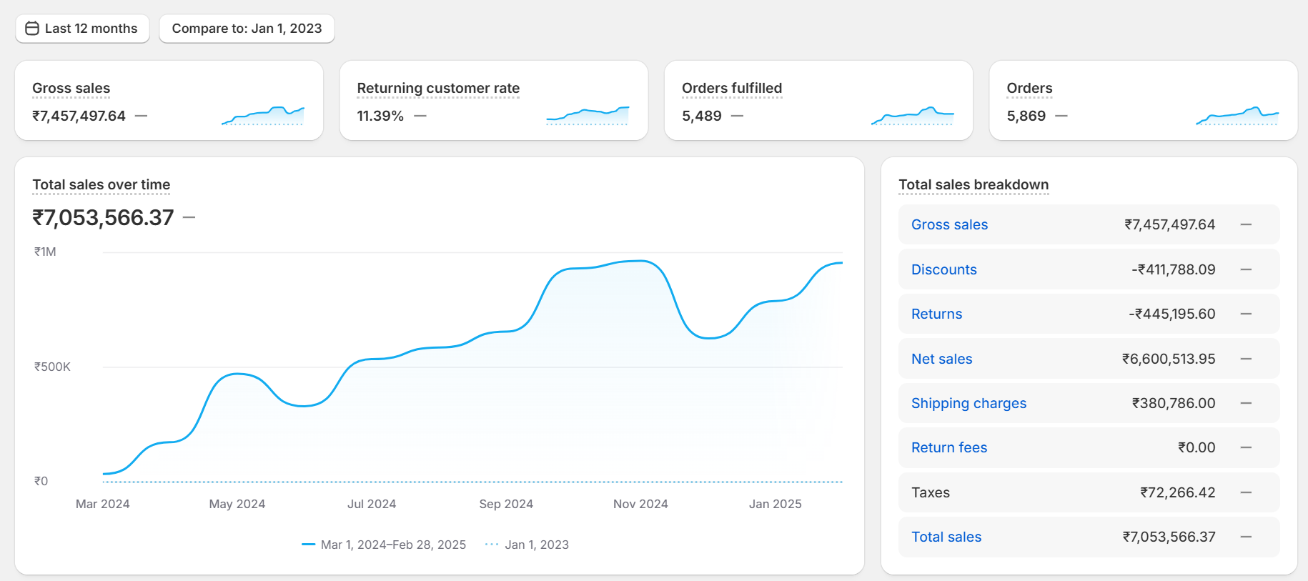Click the Total sales over time heading
Viewport: 1308px width, 581px height.
[x=101, y=184]
